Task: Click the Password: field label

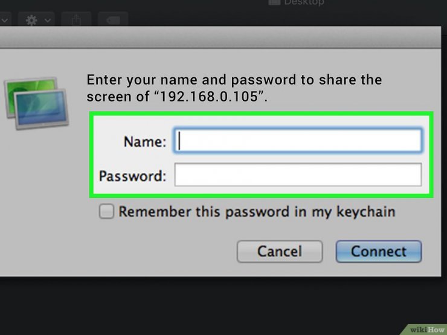Action: click(132, 176)
